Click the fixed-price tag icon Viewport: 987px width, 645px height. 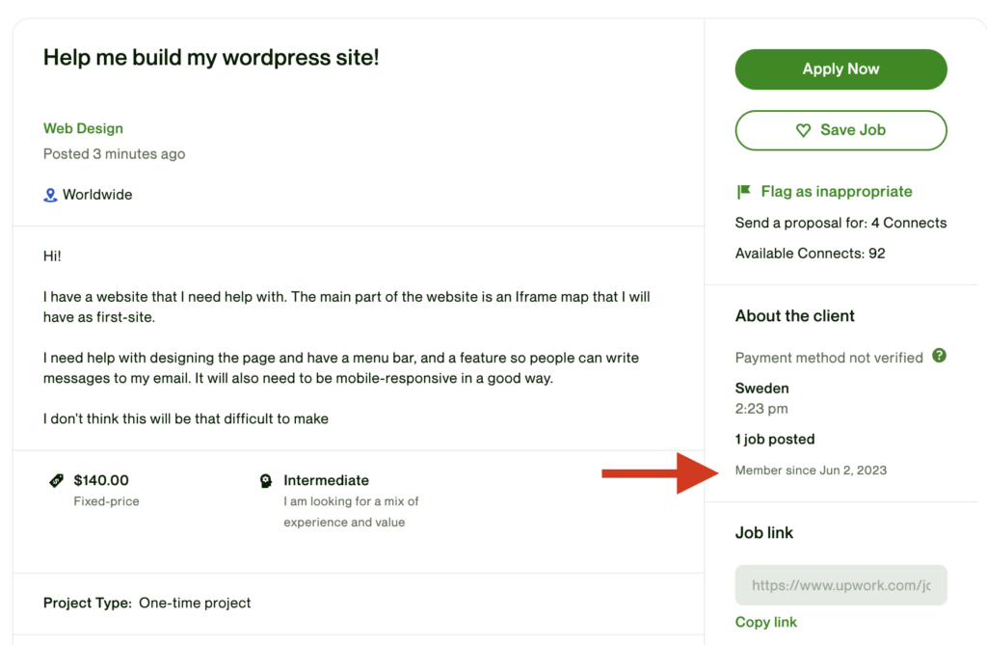click(57, 480)
